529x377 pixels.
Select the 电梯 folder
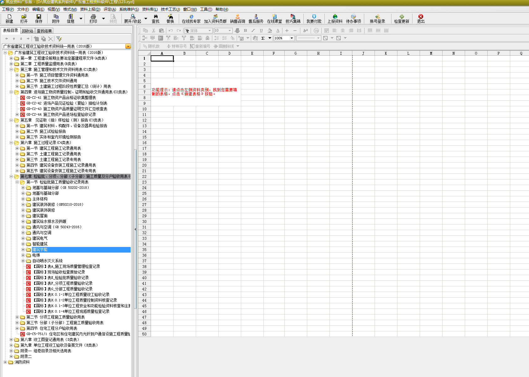click(x=36, y=255)
